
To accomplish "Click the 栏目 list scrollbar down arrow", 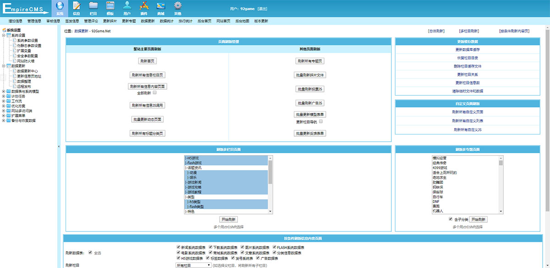I will (x=270, y=211).
